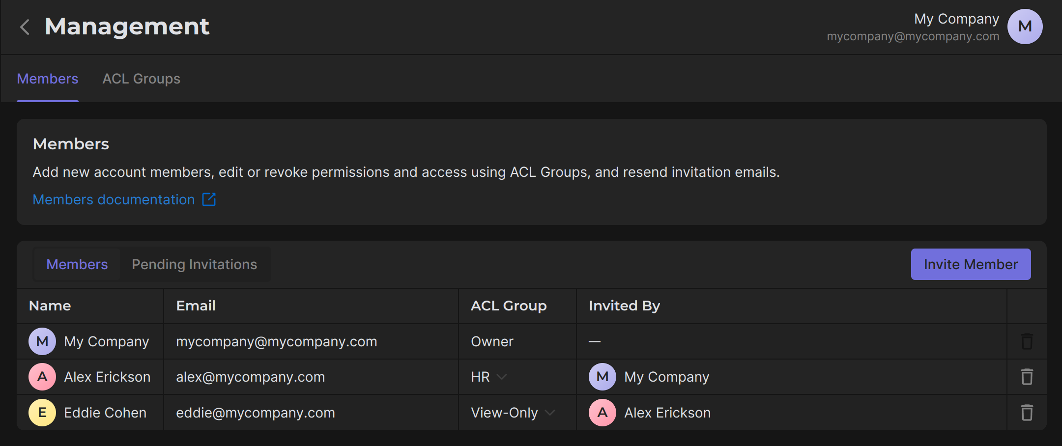This screenshot has width=1062, height=446.
Task: Switch to the ACL Groups tab
Action: (x=141, y=79)
